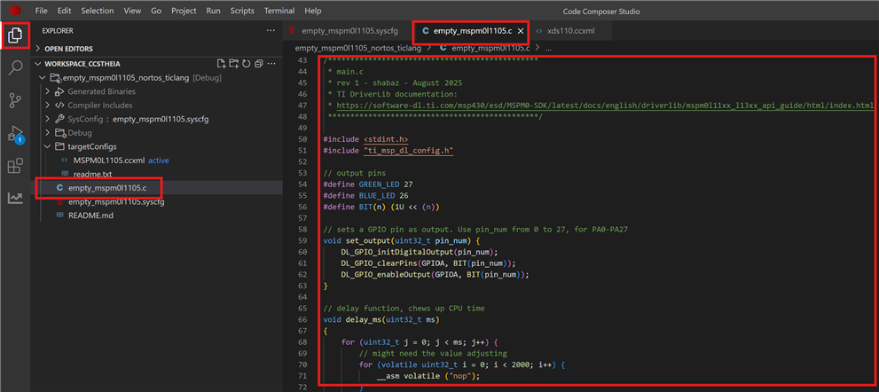Open the Help menu
The width and height of the screenshot is (879, 392).
click(x=313, y=11)
